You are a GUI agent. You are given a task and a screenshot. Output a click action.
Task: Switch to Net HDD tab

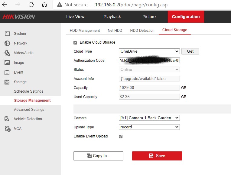point(115,31)
